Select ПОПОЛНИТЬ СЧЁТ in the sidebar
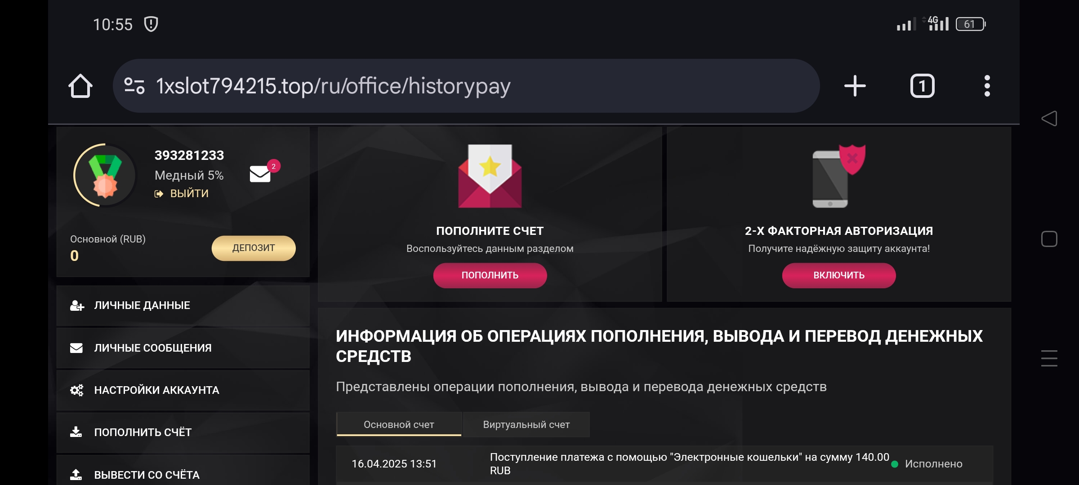This screenshot has height=485, width=1079. 143,432
